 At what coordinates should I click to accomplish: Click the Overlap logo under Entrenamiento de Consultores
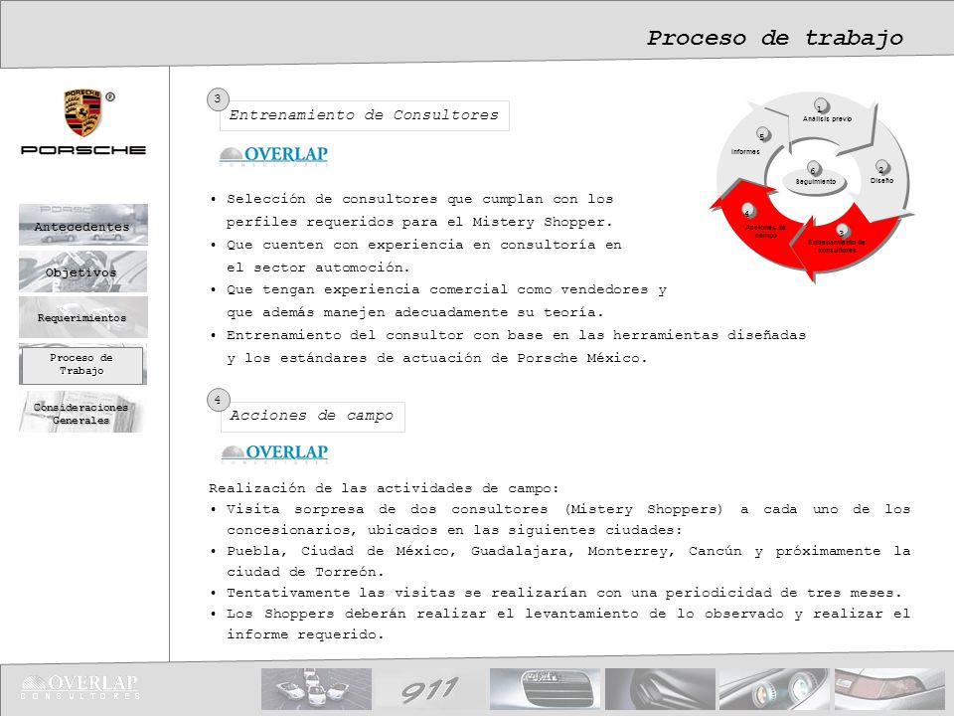coord(274,156)
